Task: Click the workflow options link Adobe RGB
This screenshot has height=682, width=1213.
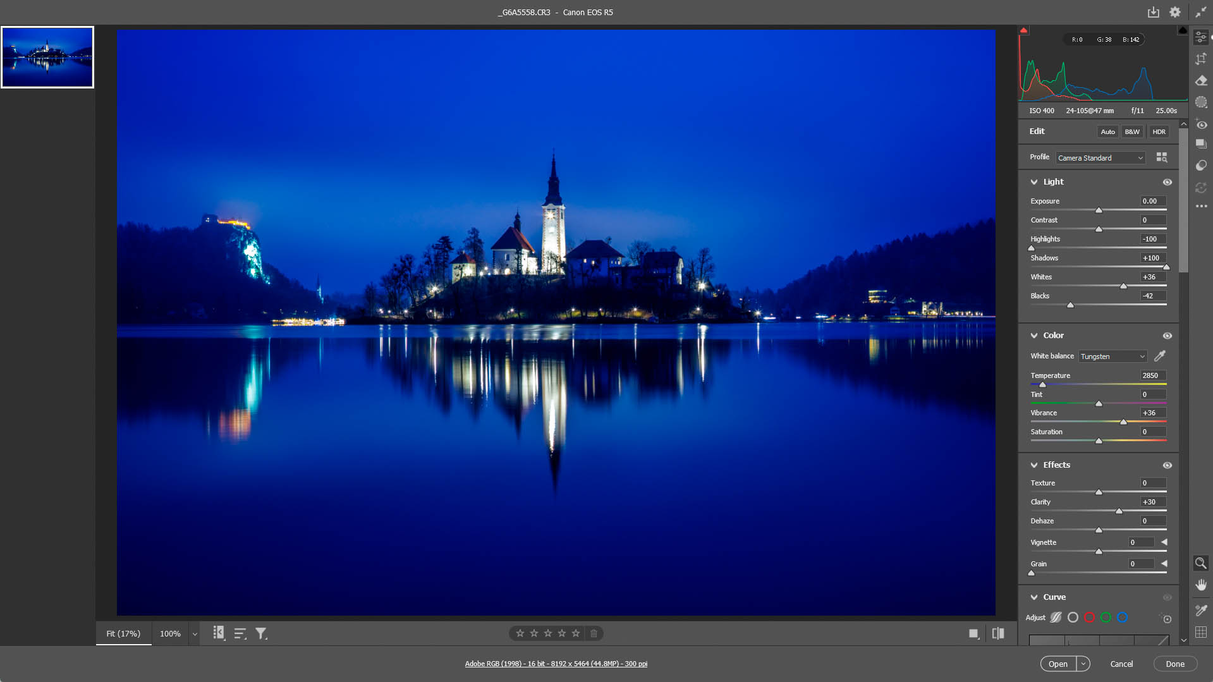Action: point(556,664)
